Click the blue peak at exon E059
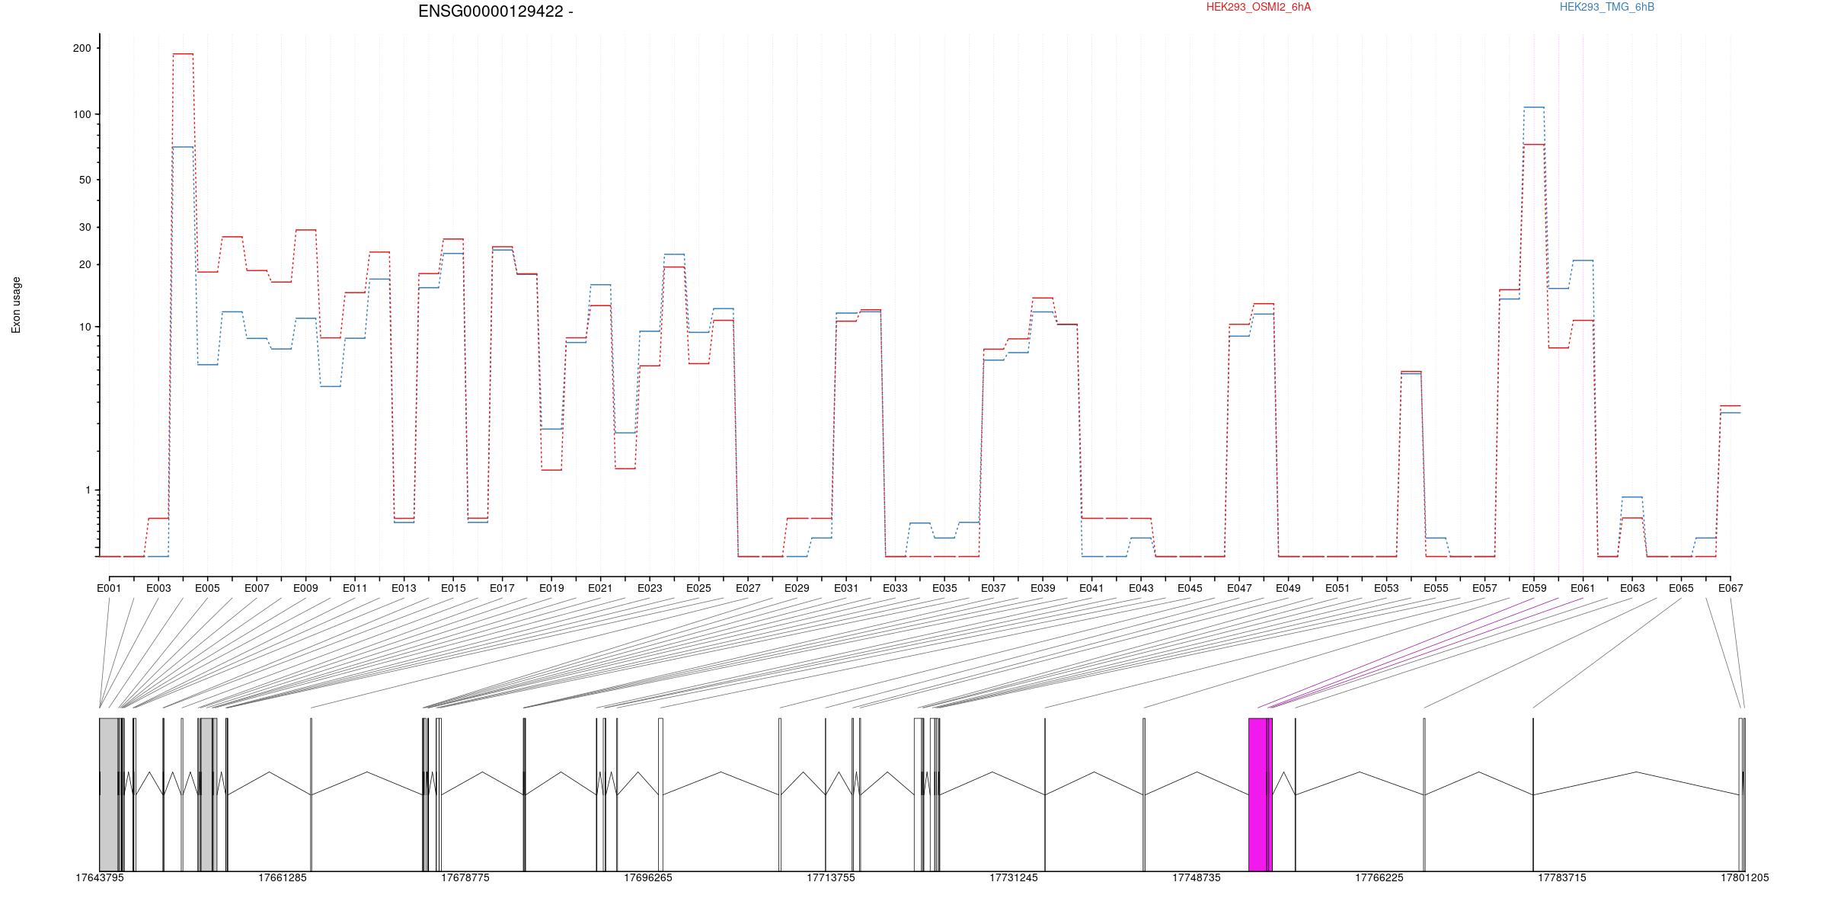Screen dimensions: 1828x914 [1534, 107]
